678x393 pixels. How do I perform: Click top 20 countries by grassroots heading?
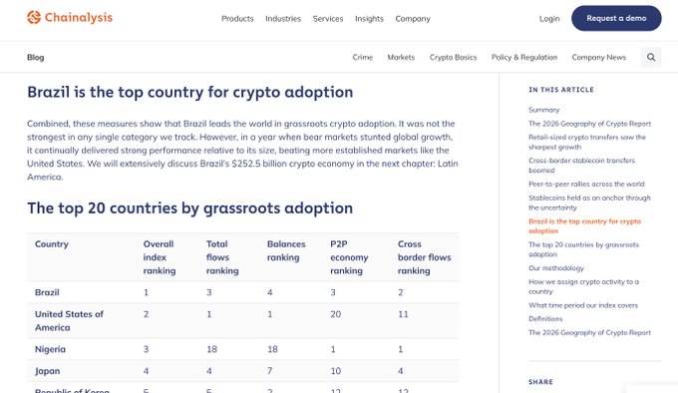(189, 207)
